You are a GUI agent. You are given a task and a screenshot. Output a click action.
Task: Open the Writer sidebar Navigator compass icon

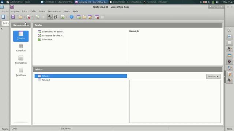point(229,61)
